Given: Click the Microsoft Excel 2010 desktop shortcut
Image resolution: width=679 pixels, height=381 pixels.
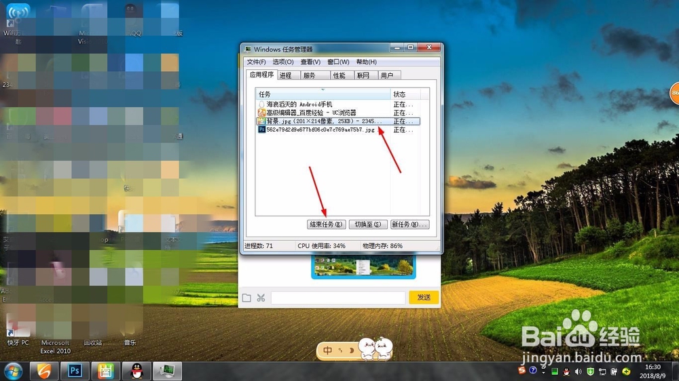Looking at the screenshot, I should tap(56, 338).
